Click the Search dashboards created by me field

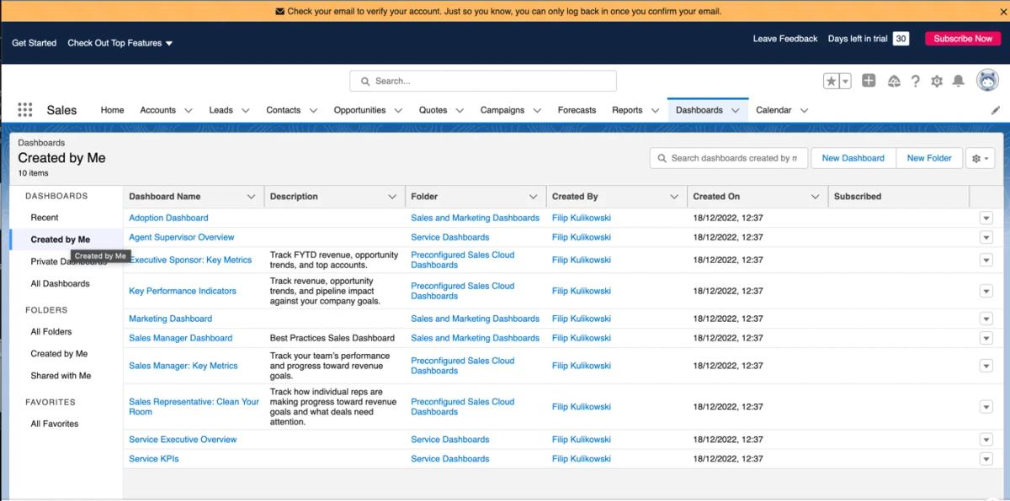point(729,158)
